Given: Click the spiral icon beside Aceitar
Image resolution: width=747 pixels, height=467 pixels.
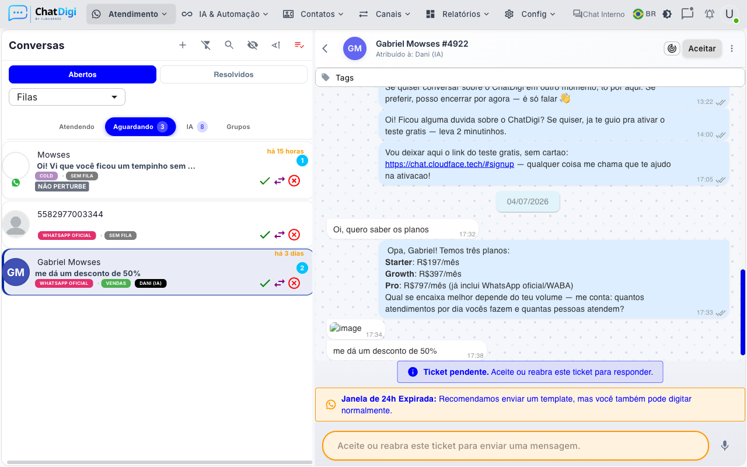Looking at the screenshot, I should [672, 48].
